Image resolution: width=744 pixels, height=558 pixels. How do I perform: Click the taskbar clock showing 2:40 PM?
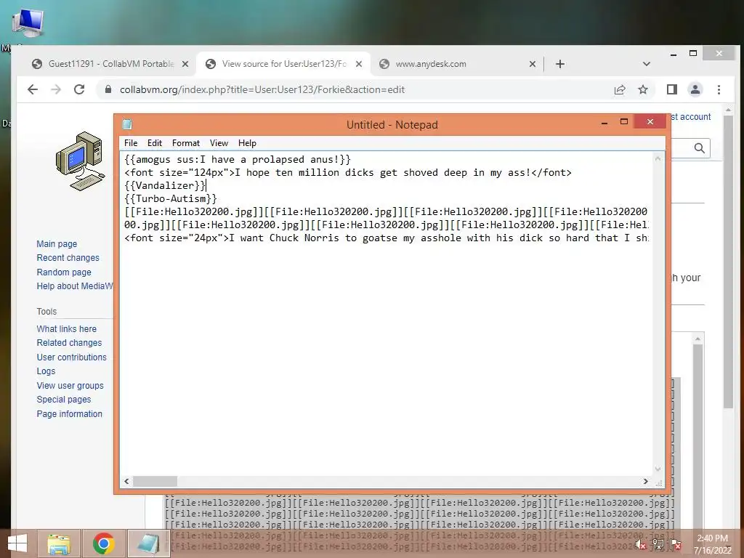coord(712,544)
